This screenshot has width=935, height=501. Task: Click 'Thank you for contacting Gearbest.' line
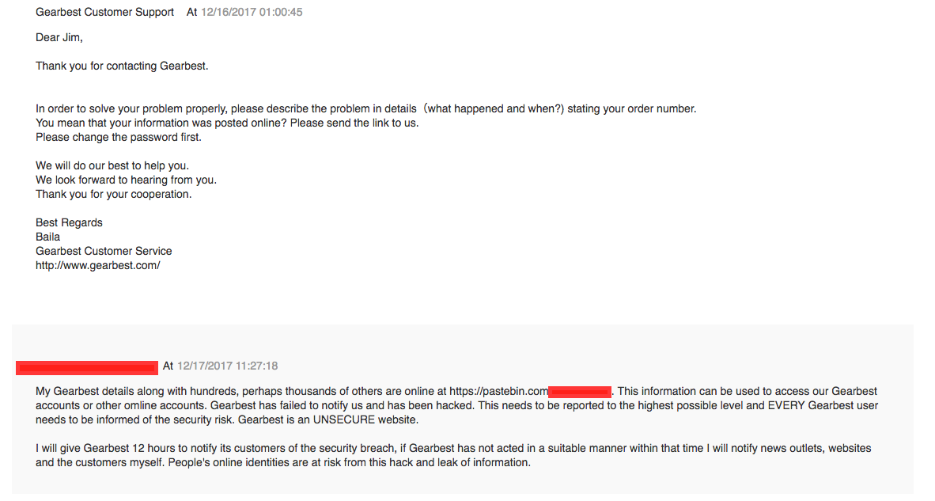122,66
